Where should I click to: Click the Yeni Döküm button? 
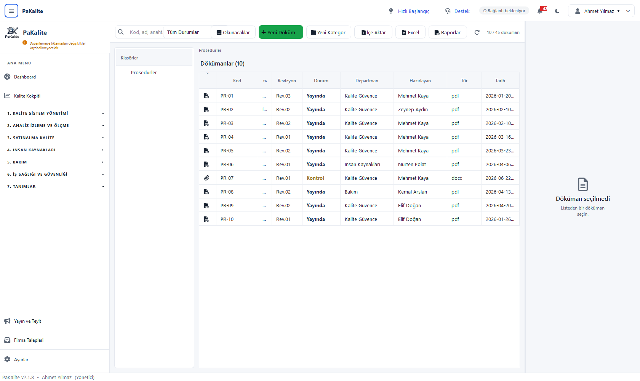point(281,32)
